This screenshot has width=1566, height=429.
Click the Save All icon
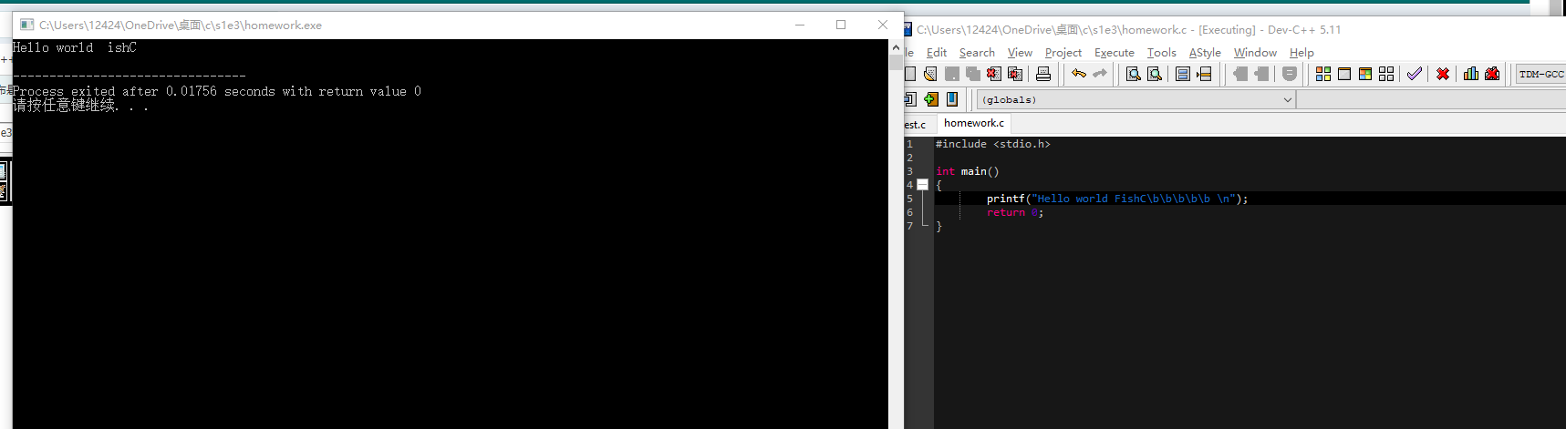tap(972, 74)
